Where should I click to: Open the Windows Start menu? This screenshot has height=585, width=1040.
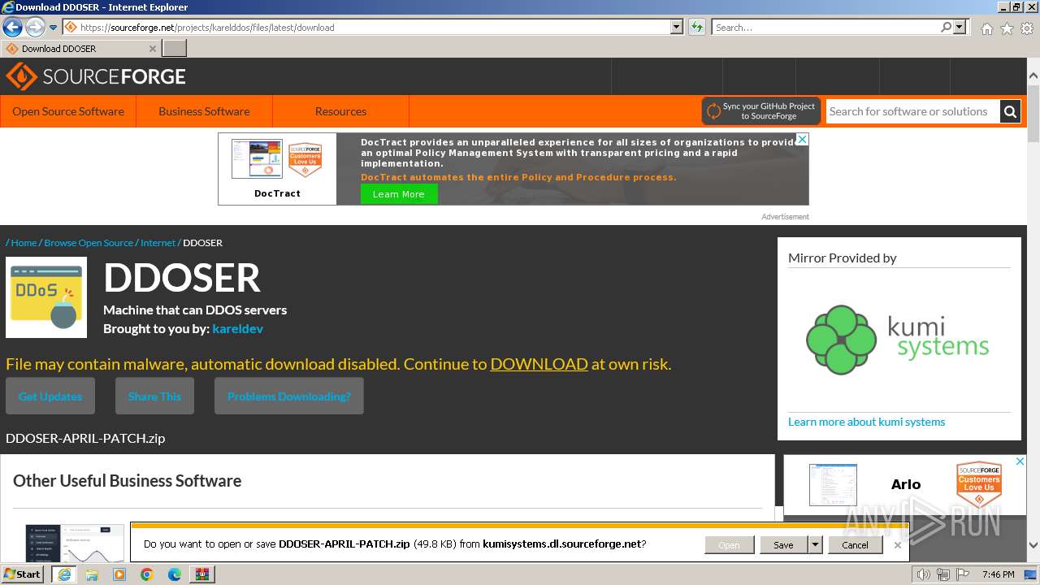click(x=23, y=574)
